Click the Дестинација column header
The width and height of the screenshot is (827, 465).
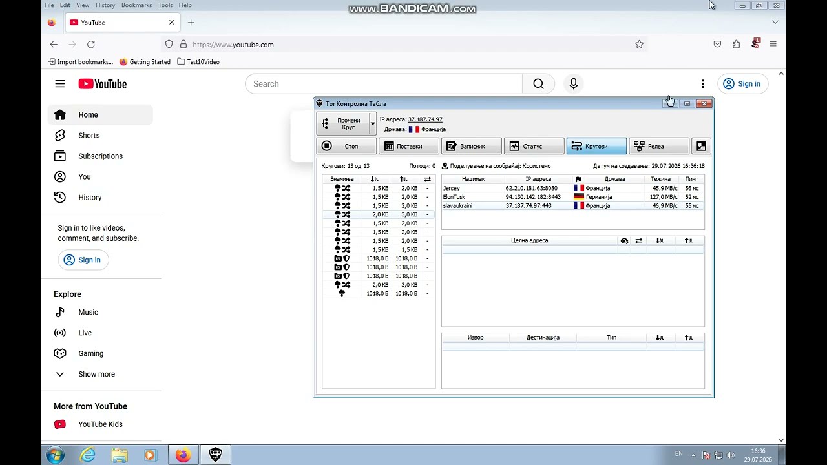tap(543, 338)
